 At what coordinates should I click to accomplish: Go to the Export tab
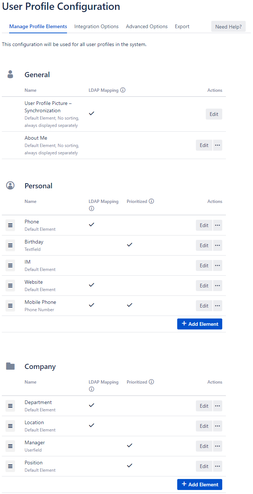(182, 27)
